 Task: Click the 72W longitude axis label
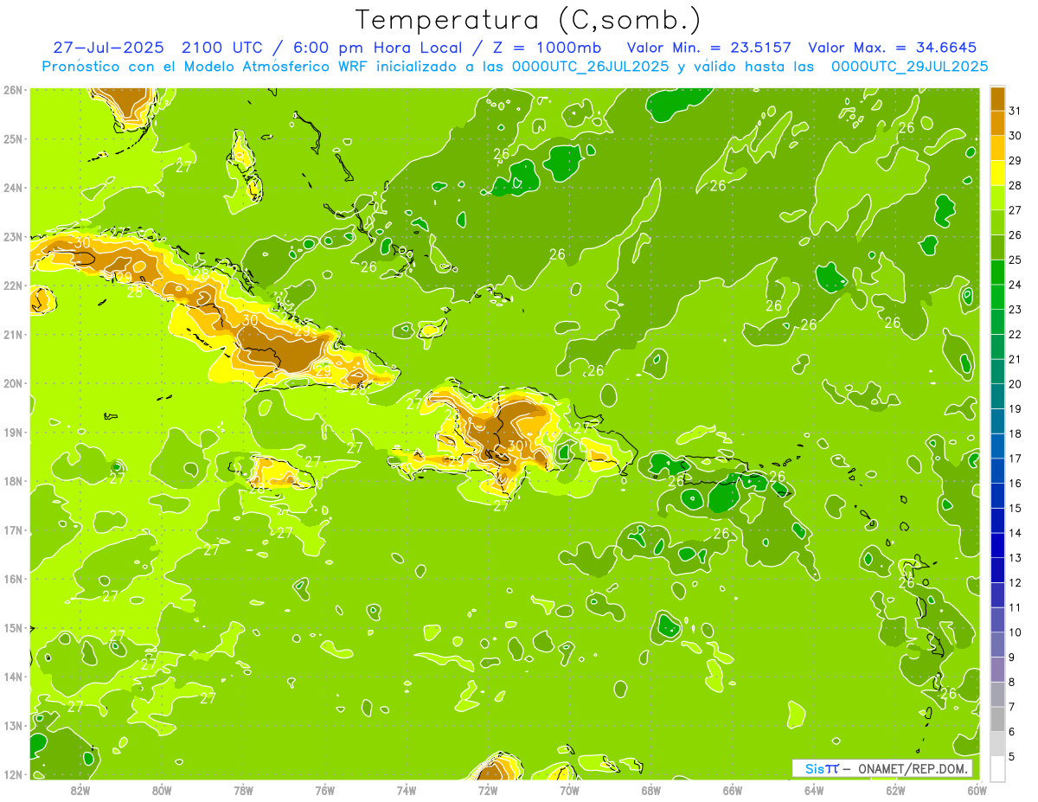[488, 790]
